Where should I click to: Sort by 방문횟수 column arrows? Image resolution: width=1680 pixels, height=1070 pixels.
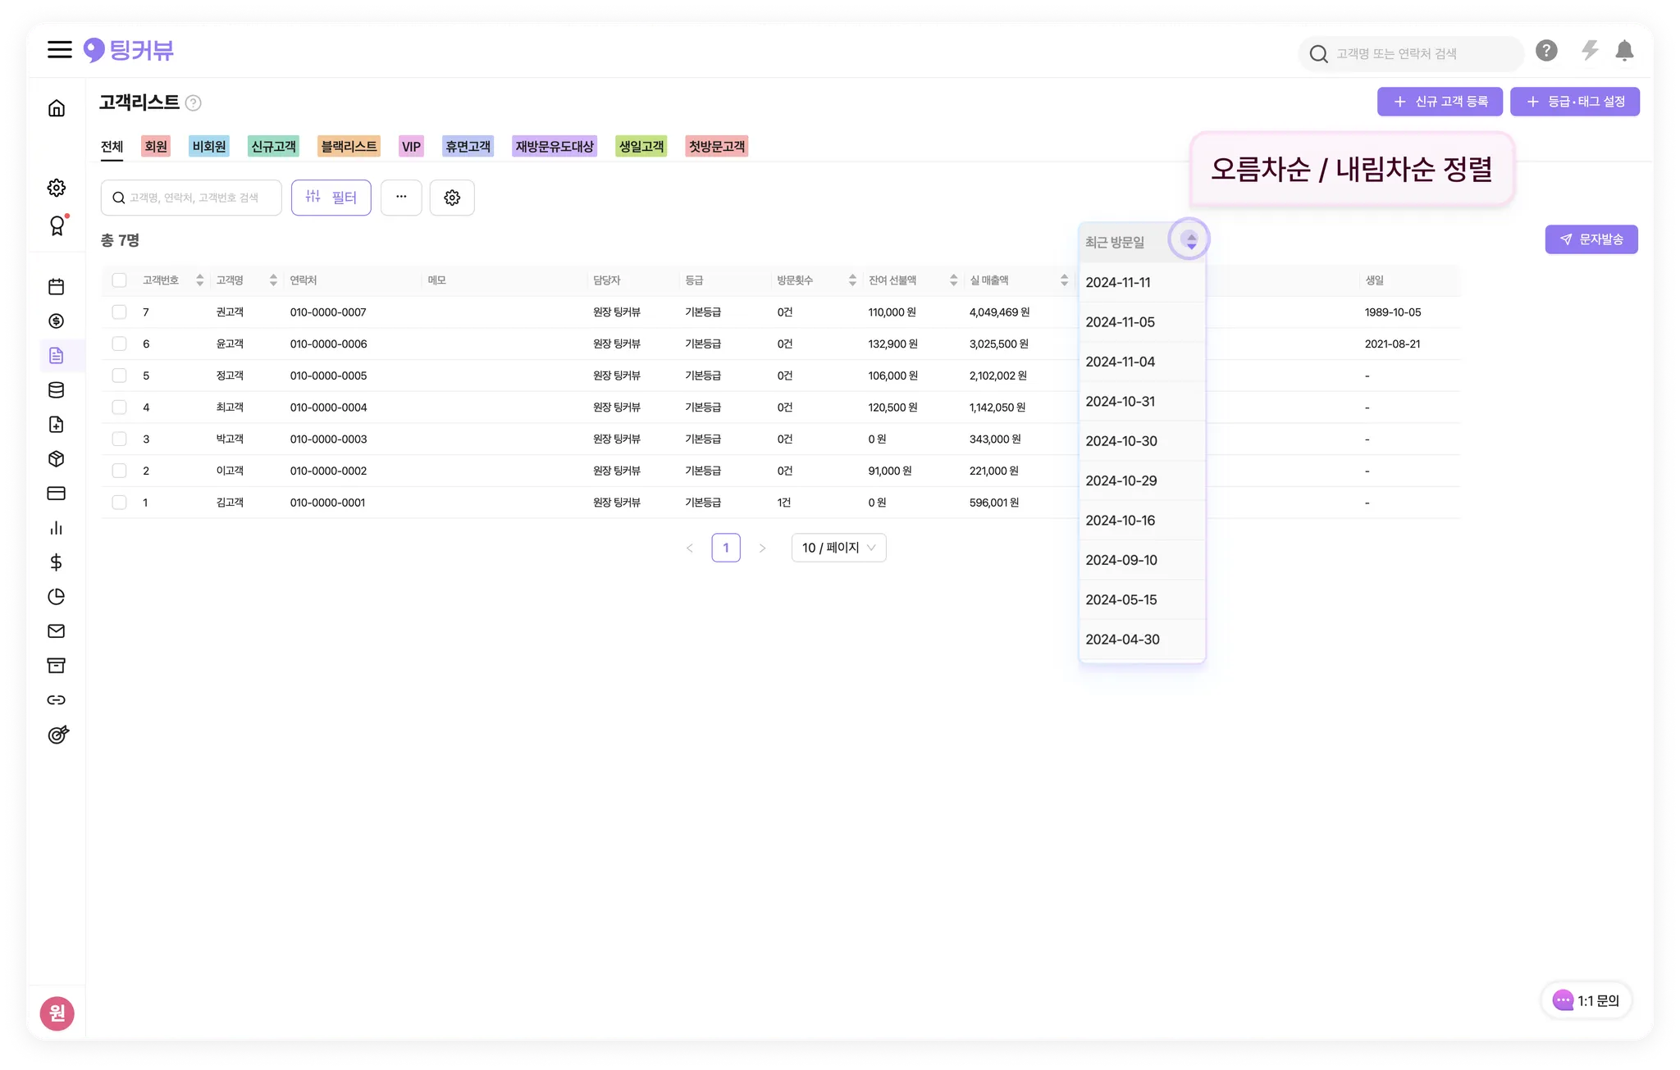[852, 280]
